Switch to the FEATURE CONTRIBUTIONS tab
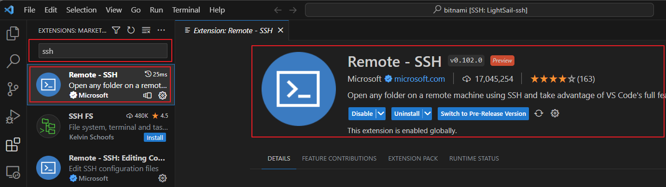The width and height of the screenshot is (666, 187). point(339,158)
